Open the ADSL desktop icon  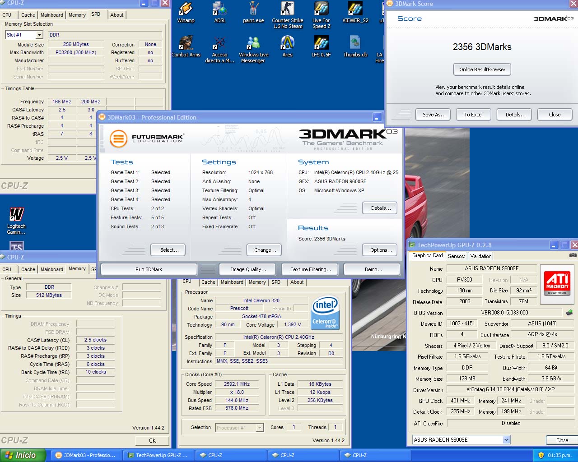pos(220,12)
